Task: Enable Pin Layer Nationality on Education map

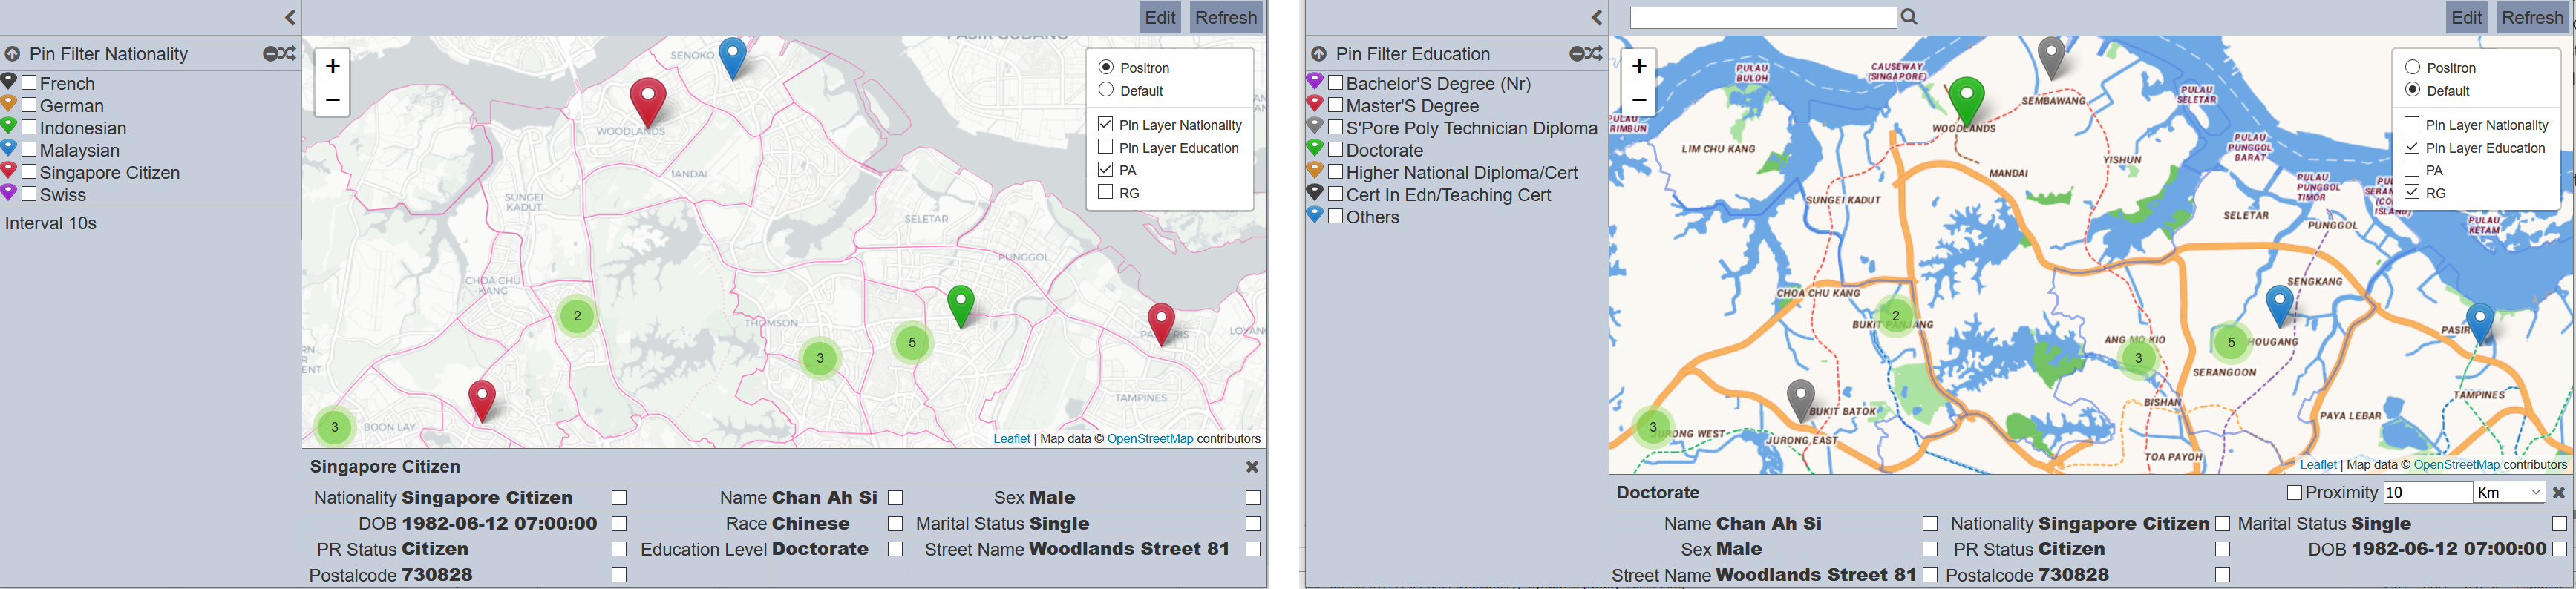Action: coord(2411,124)
